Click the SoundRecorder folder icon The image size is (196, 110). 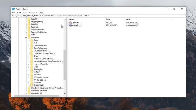(x=29, y=30)
